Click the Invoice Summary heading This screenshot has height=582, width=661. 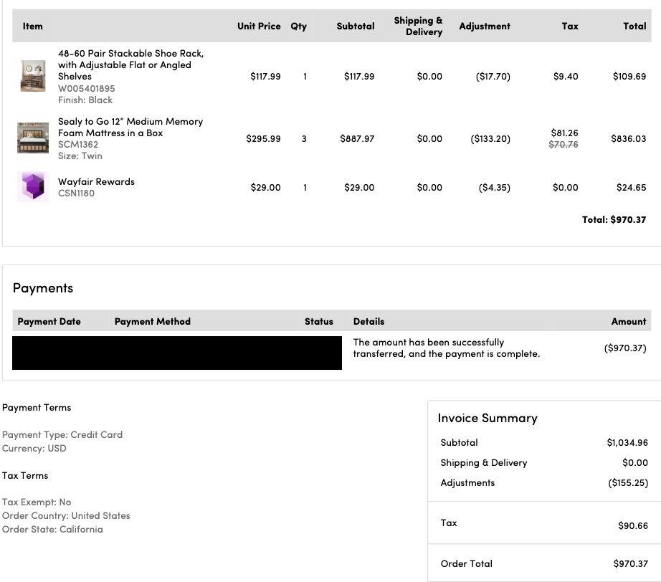coord(488,418)
